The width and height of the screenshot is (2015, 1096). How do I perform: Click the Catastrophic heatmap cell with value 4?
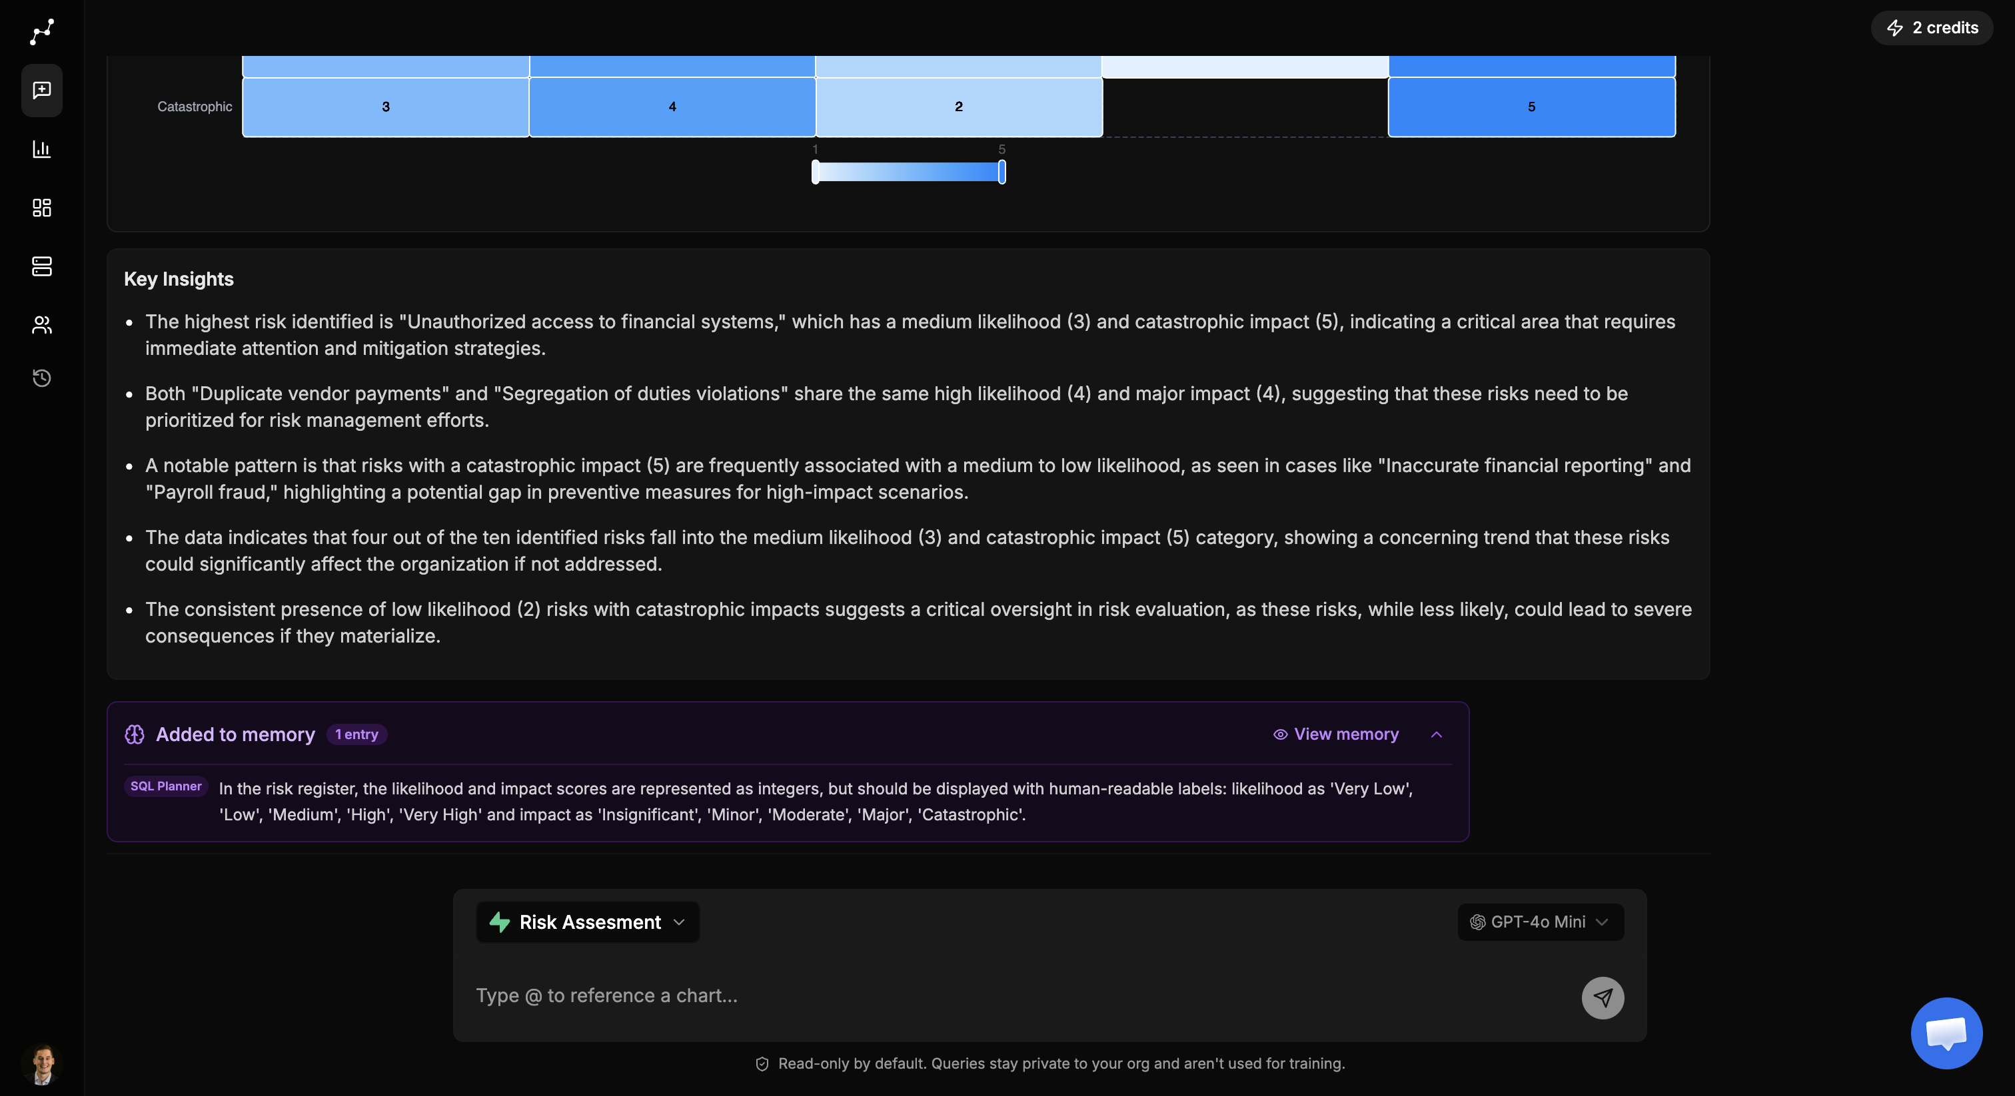point(672,107)
